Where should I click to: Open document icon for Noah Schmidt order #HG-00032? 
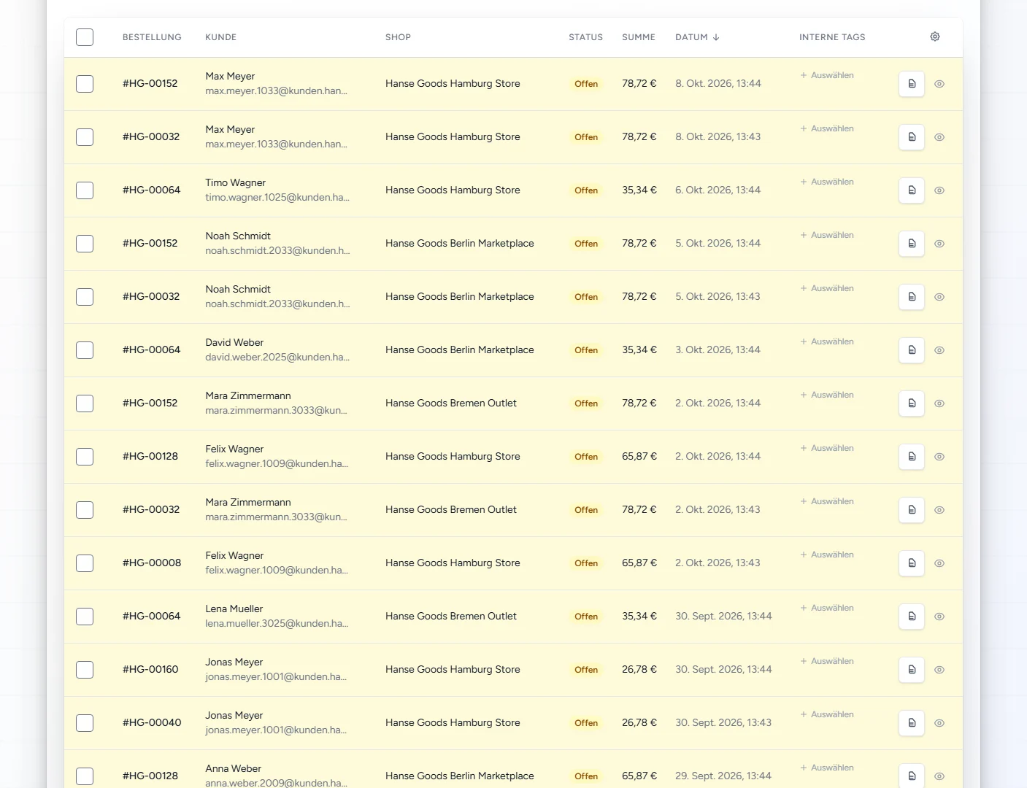coord(912,297)
